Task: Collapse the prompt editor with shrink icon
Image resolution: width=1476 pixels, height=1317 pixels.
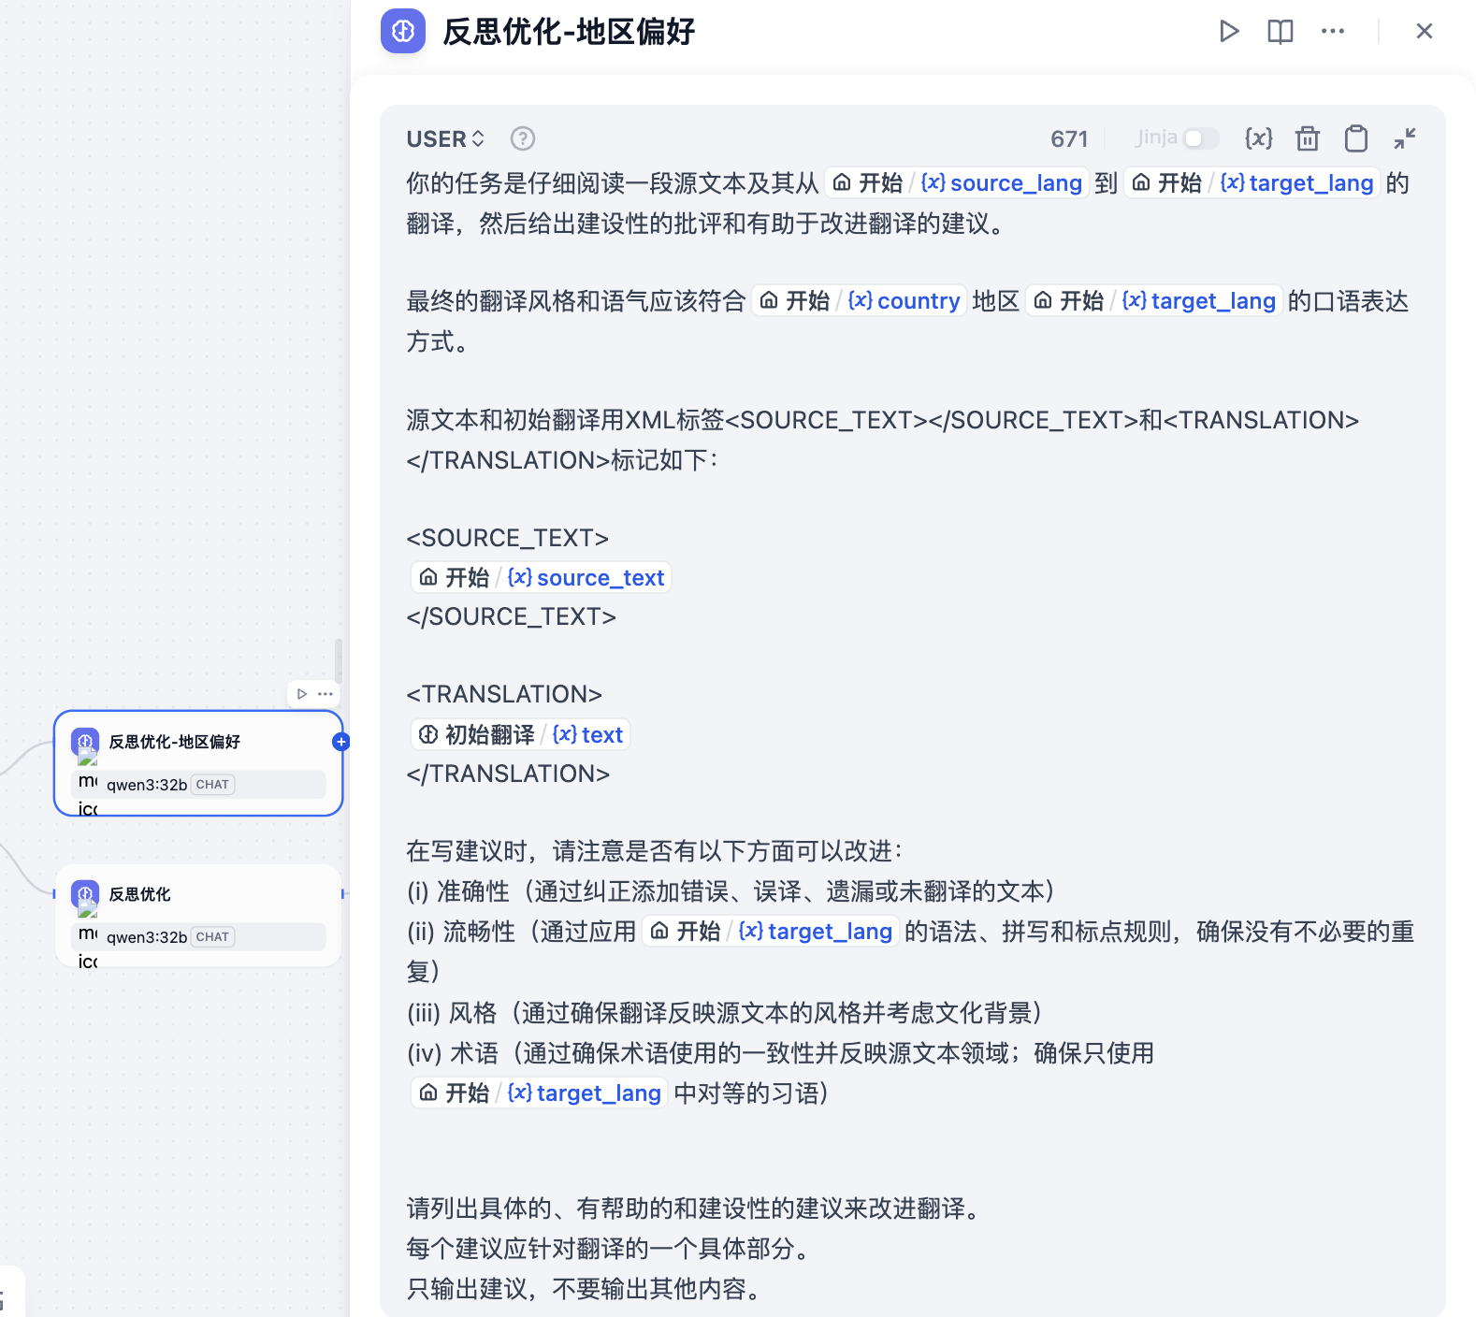Action: (x=1405, y=138)
